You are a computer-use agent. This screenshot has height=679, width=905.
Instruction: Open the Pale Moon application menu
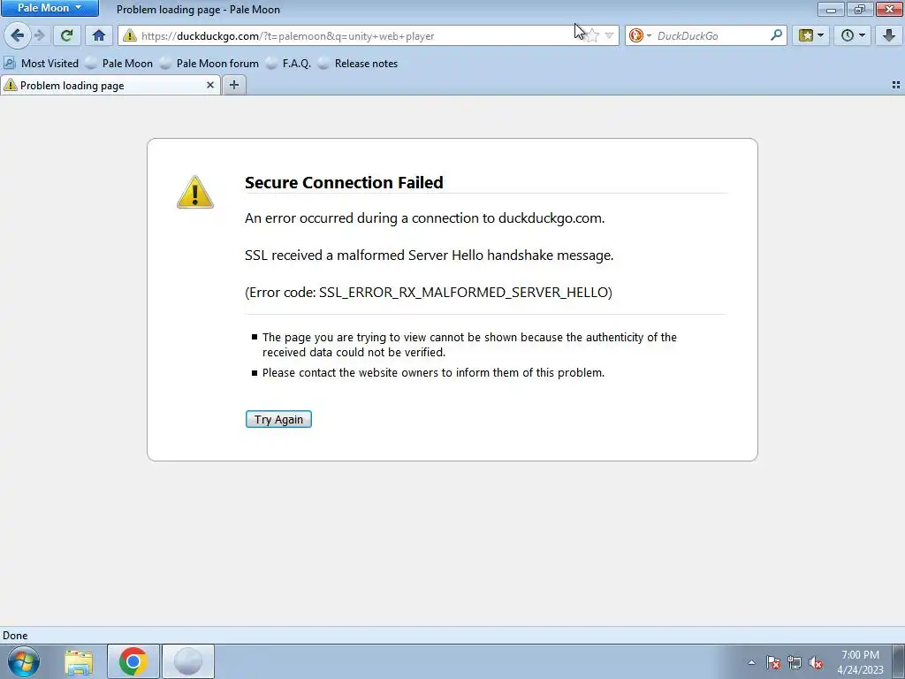(x=49, y=8)
